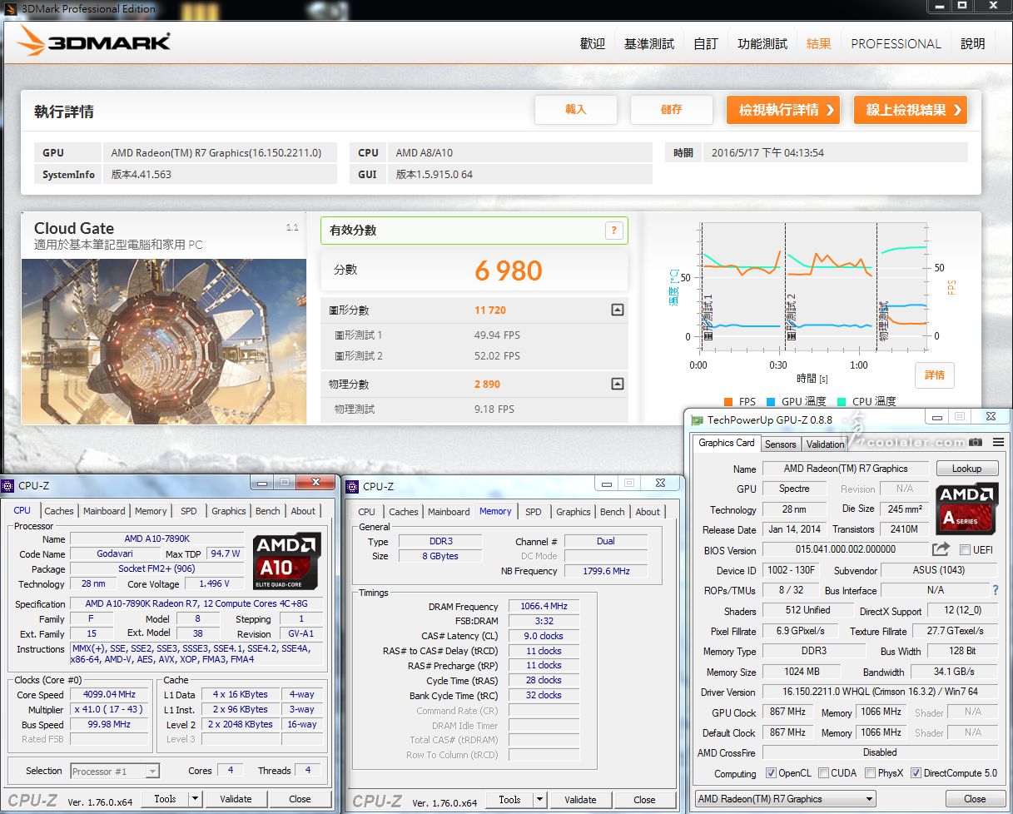Toggle the UEFI checkbox
1013x814 pixels.
coord(965,550)
